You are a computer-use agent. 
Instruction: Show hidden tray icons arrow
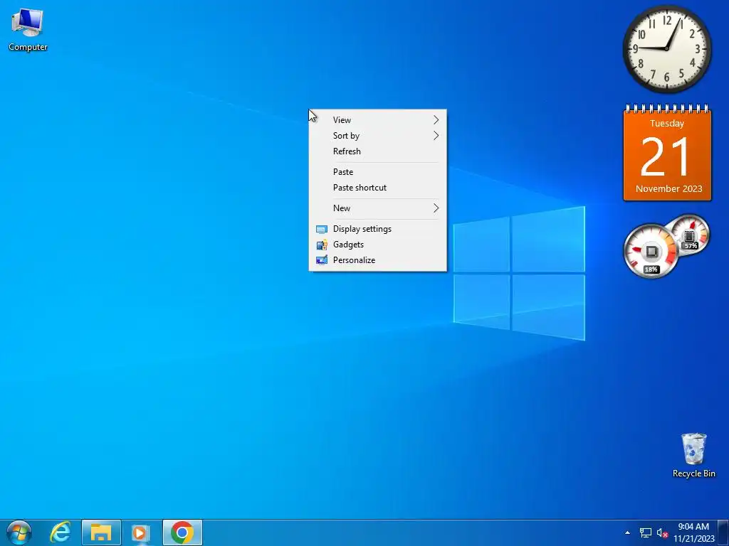pos(628,532)
